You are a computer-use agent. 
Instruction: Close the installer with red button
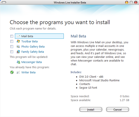136,2
